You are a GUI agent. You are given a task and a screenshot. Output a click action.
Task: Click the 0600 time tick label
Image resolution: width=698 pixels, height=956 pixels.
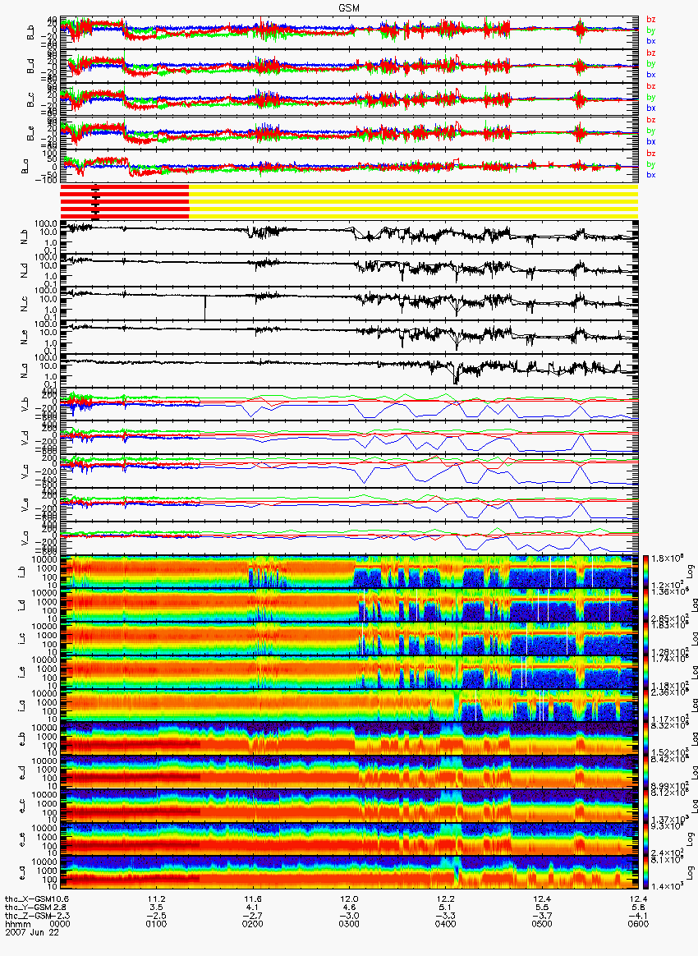[x=638, y=924]
